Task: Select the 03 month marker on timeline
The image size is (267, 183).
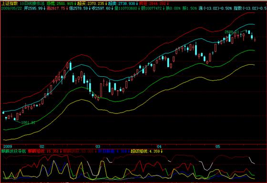Action: coord(98,147)
